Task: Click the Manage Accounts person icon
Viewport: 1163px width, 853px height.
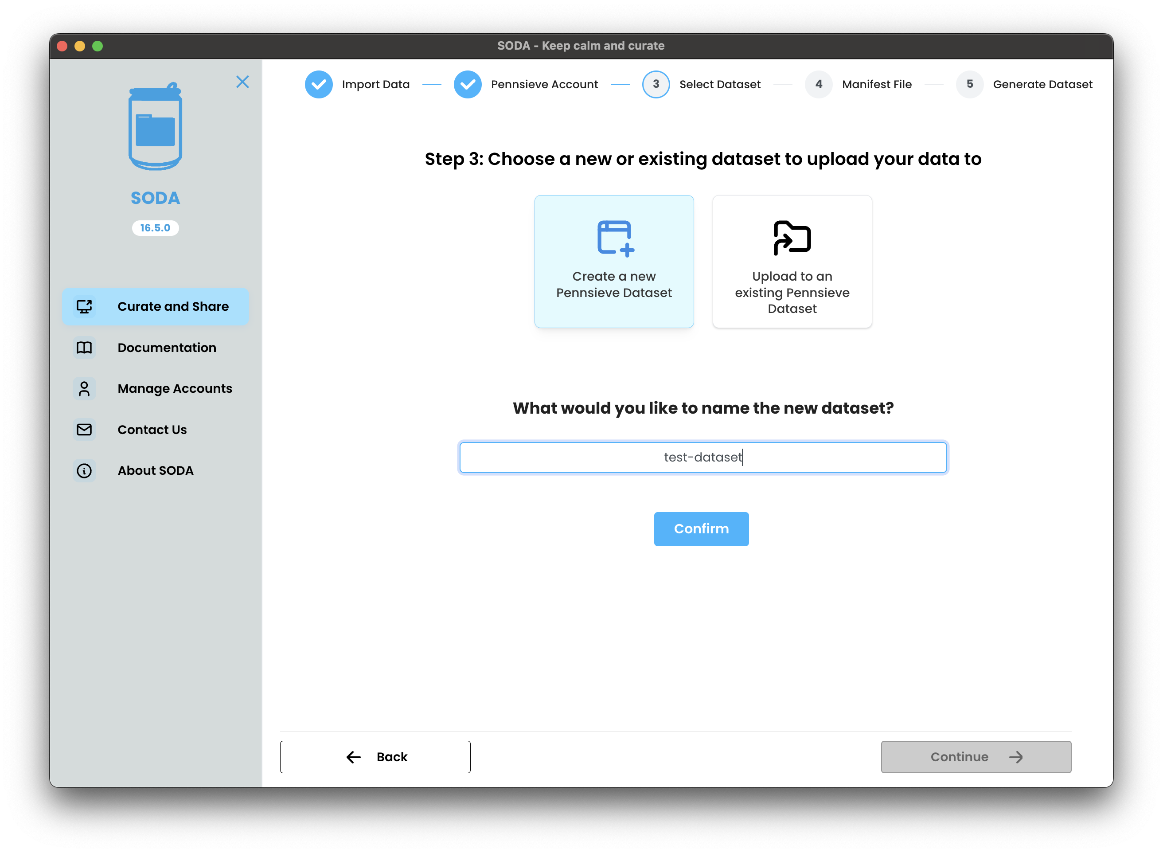Action: coord(84,388)
